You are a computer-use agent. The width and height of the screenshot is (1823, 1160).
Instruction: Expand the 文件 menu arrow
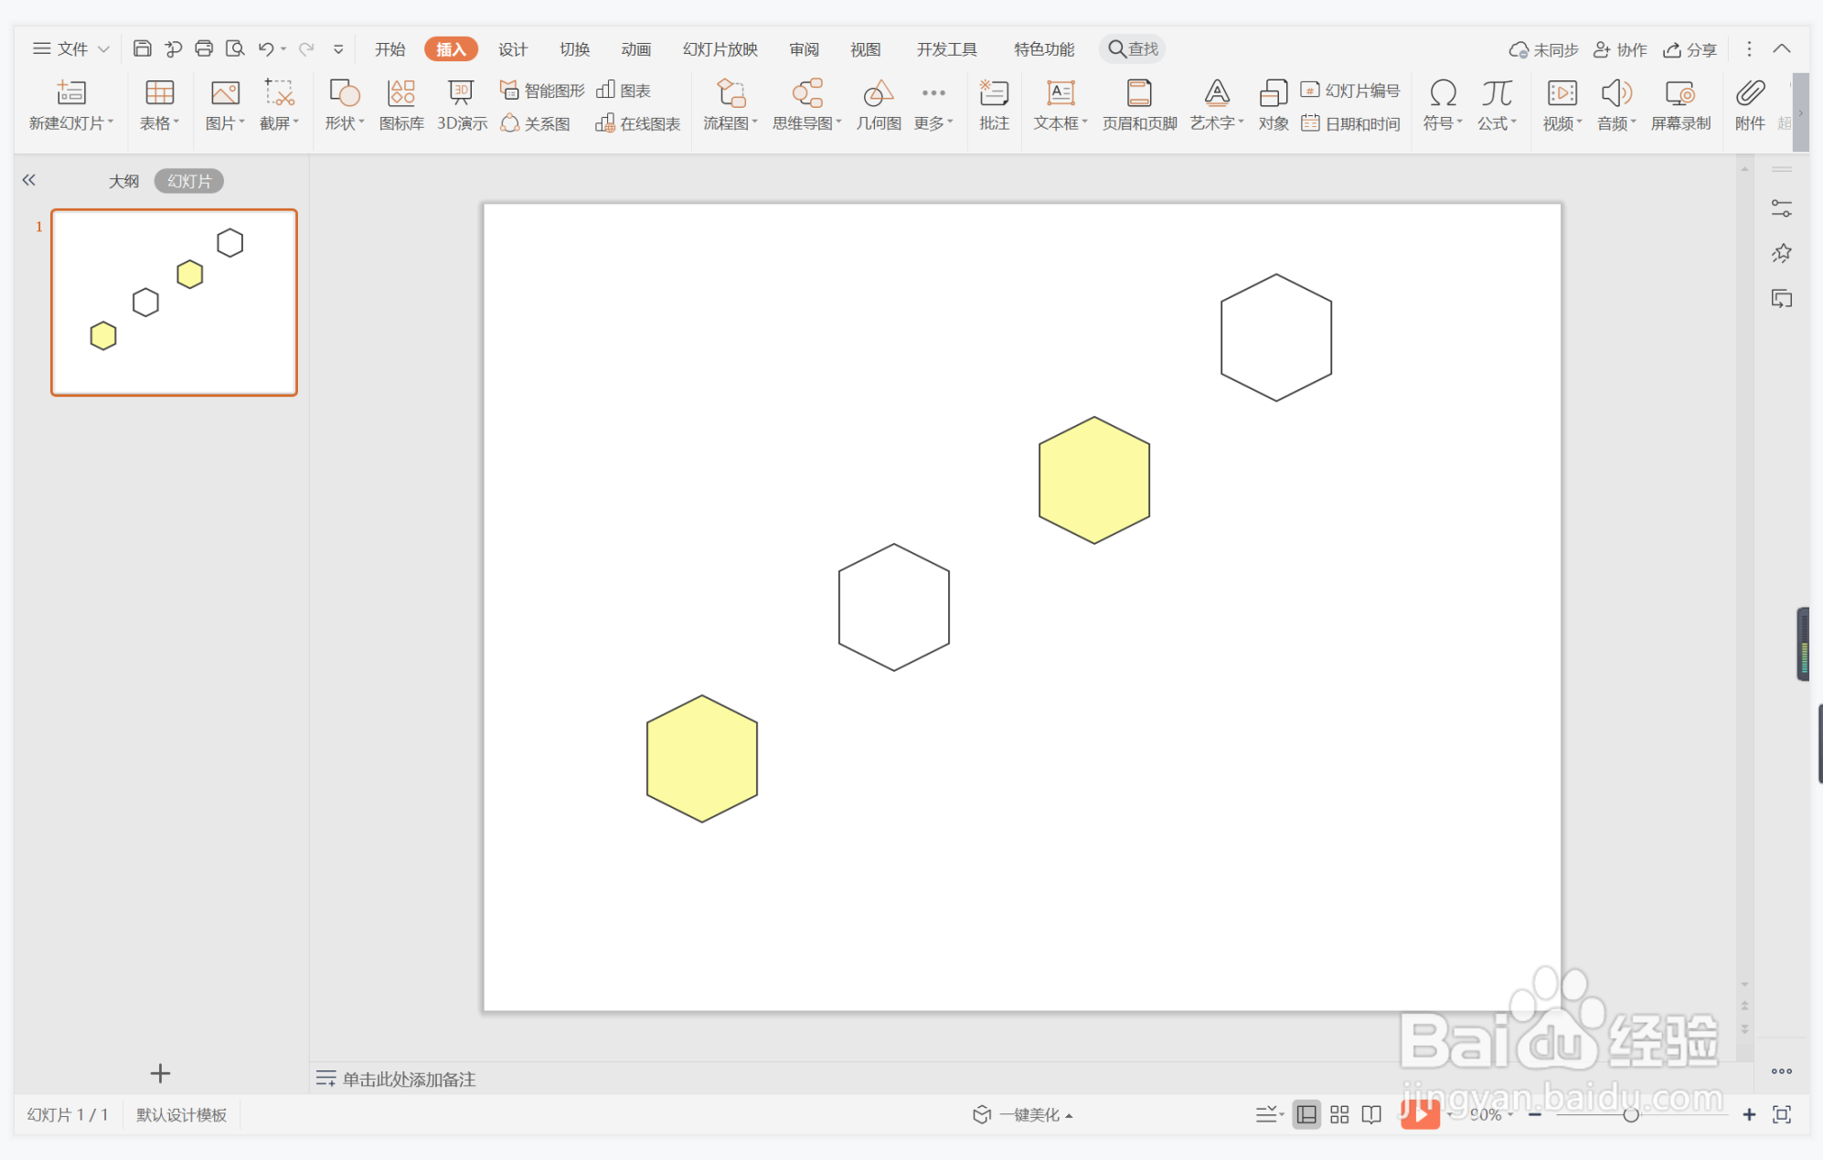[x=103, y=49]
